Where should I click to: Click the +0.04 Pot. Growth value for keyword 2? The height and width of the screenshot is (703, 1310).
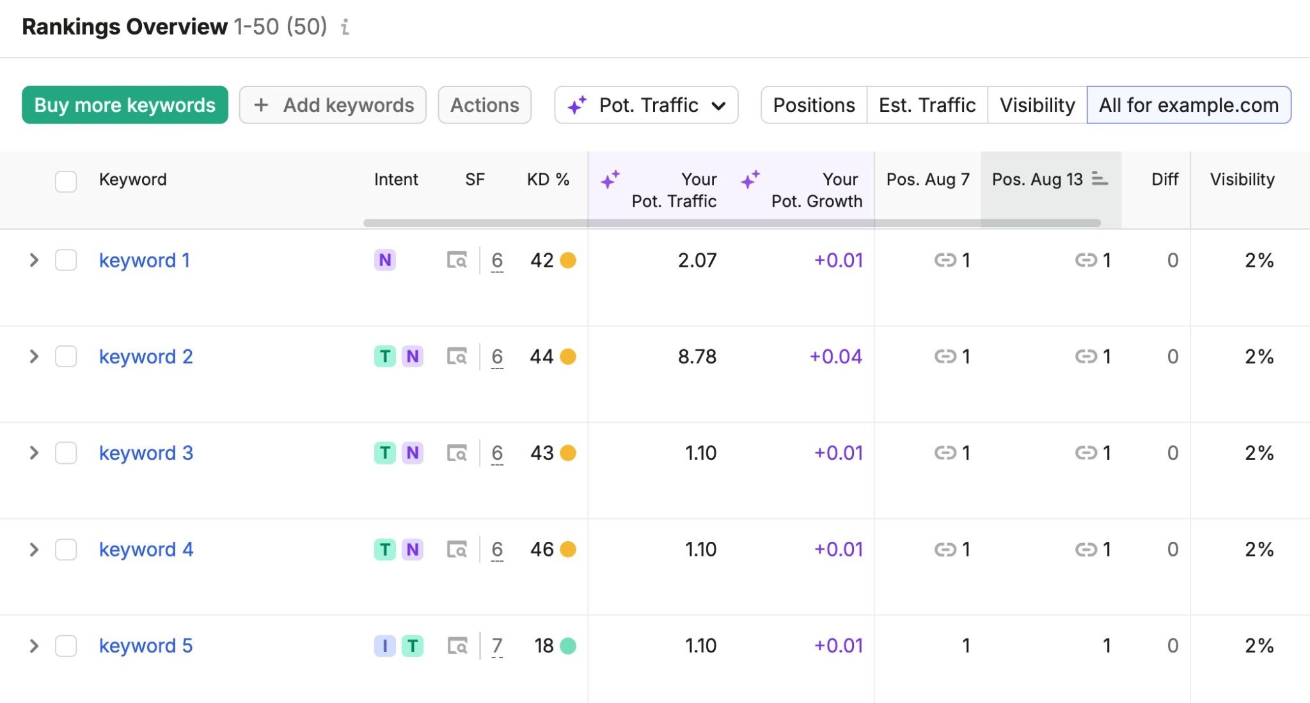click(835, 356)
